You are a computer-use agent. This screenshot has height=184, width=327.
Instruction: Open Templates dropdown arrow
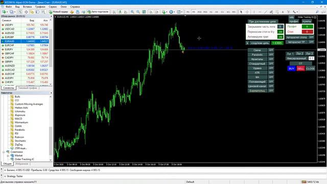click(x=182, y=12)
